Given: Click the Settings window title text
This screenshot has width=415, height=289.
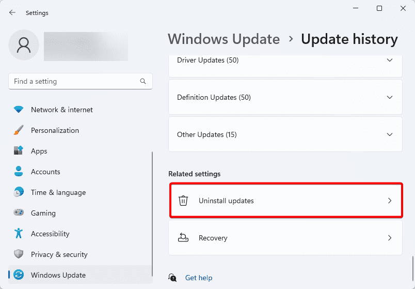Looking at the screenshot, I should pyautogui.click(x=37, y=13).
